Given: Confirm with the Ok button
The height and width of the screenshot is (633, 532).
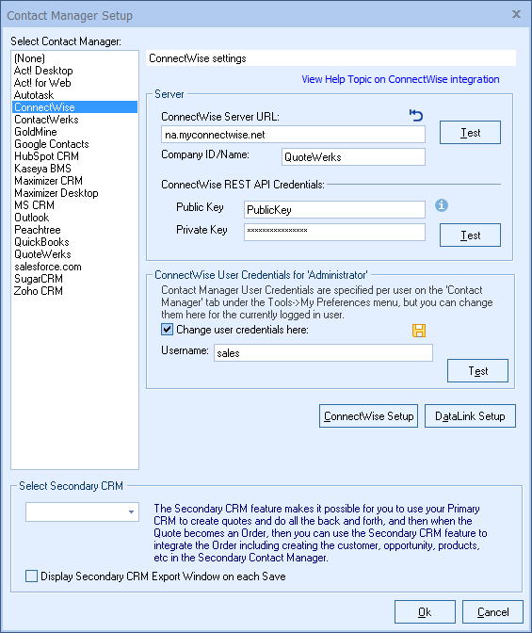Looking at the screenshot, I should (x=425, y=612).
